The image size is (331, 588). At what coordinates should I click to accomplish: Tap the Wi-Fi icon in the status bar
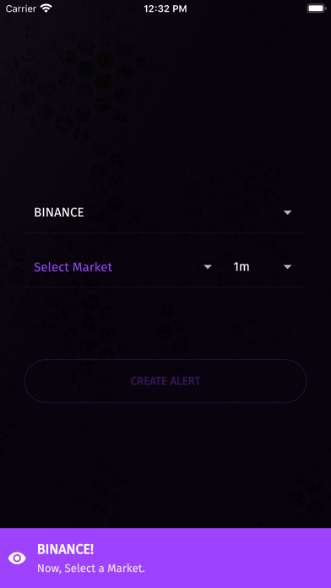coord(46,8)
